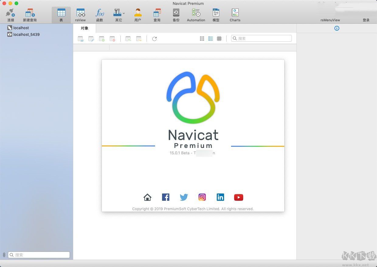Switch object display to grid view
377x267 pixels.
(202, 38)
